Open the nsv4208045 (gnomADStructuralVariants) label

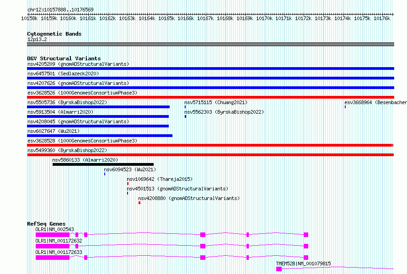coord(78,121)
